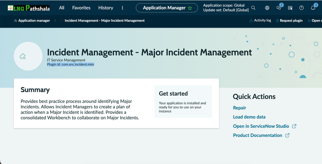Open the form window picker icon
Screen dimensions: 322x164
pos(290,8)
